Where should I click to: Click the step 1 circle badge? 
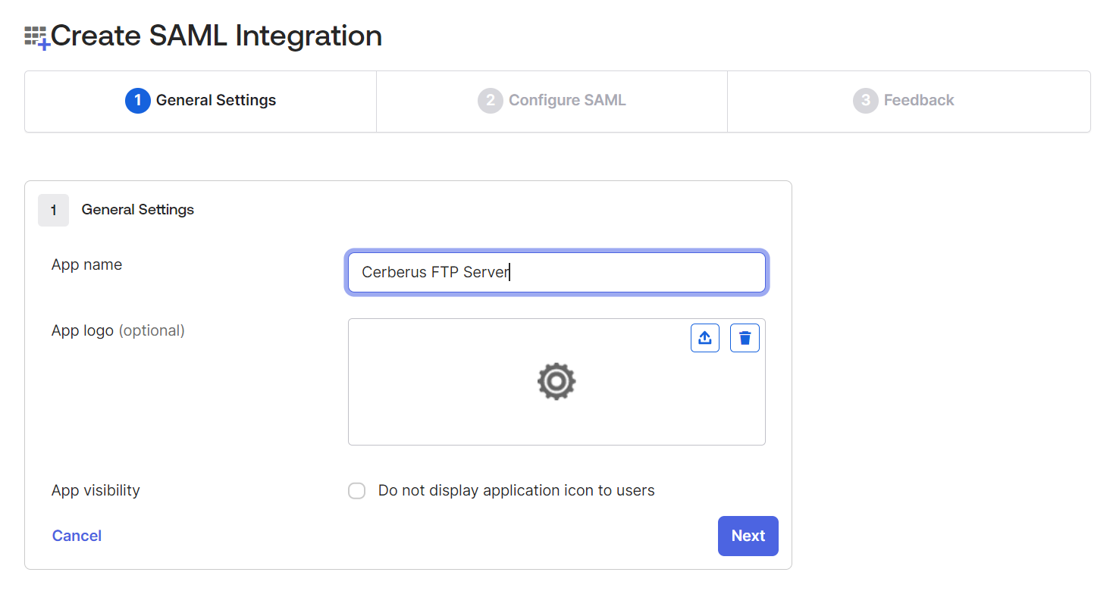click(x=138, y=101)
